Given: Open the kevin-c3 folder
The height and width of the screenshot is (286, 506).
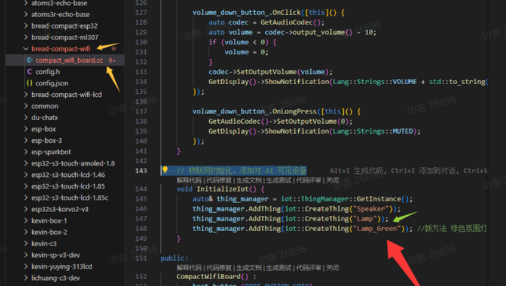Looking at the screenshot, I should [x=44, y=243].
